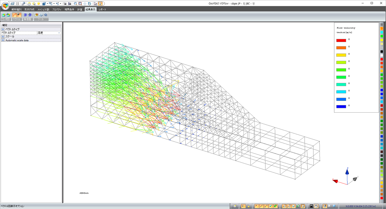Viewport: 386px width, 209px height.
Task: Select the magnifier zoom tool
Action: coord(75,4)
